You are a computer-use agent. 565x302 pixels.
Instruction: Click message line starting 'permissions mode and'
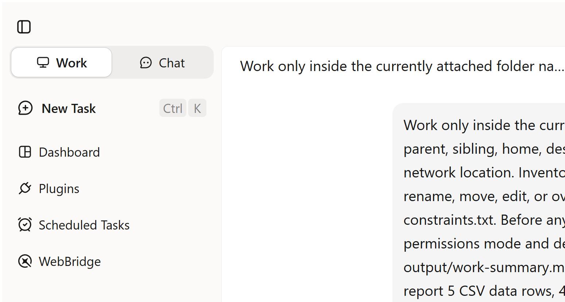tap(484, 244)
